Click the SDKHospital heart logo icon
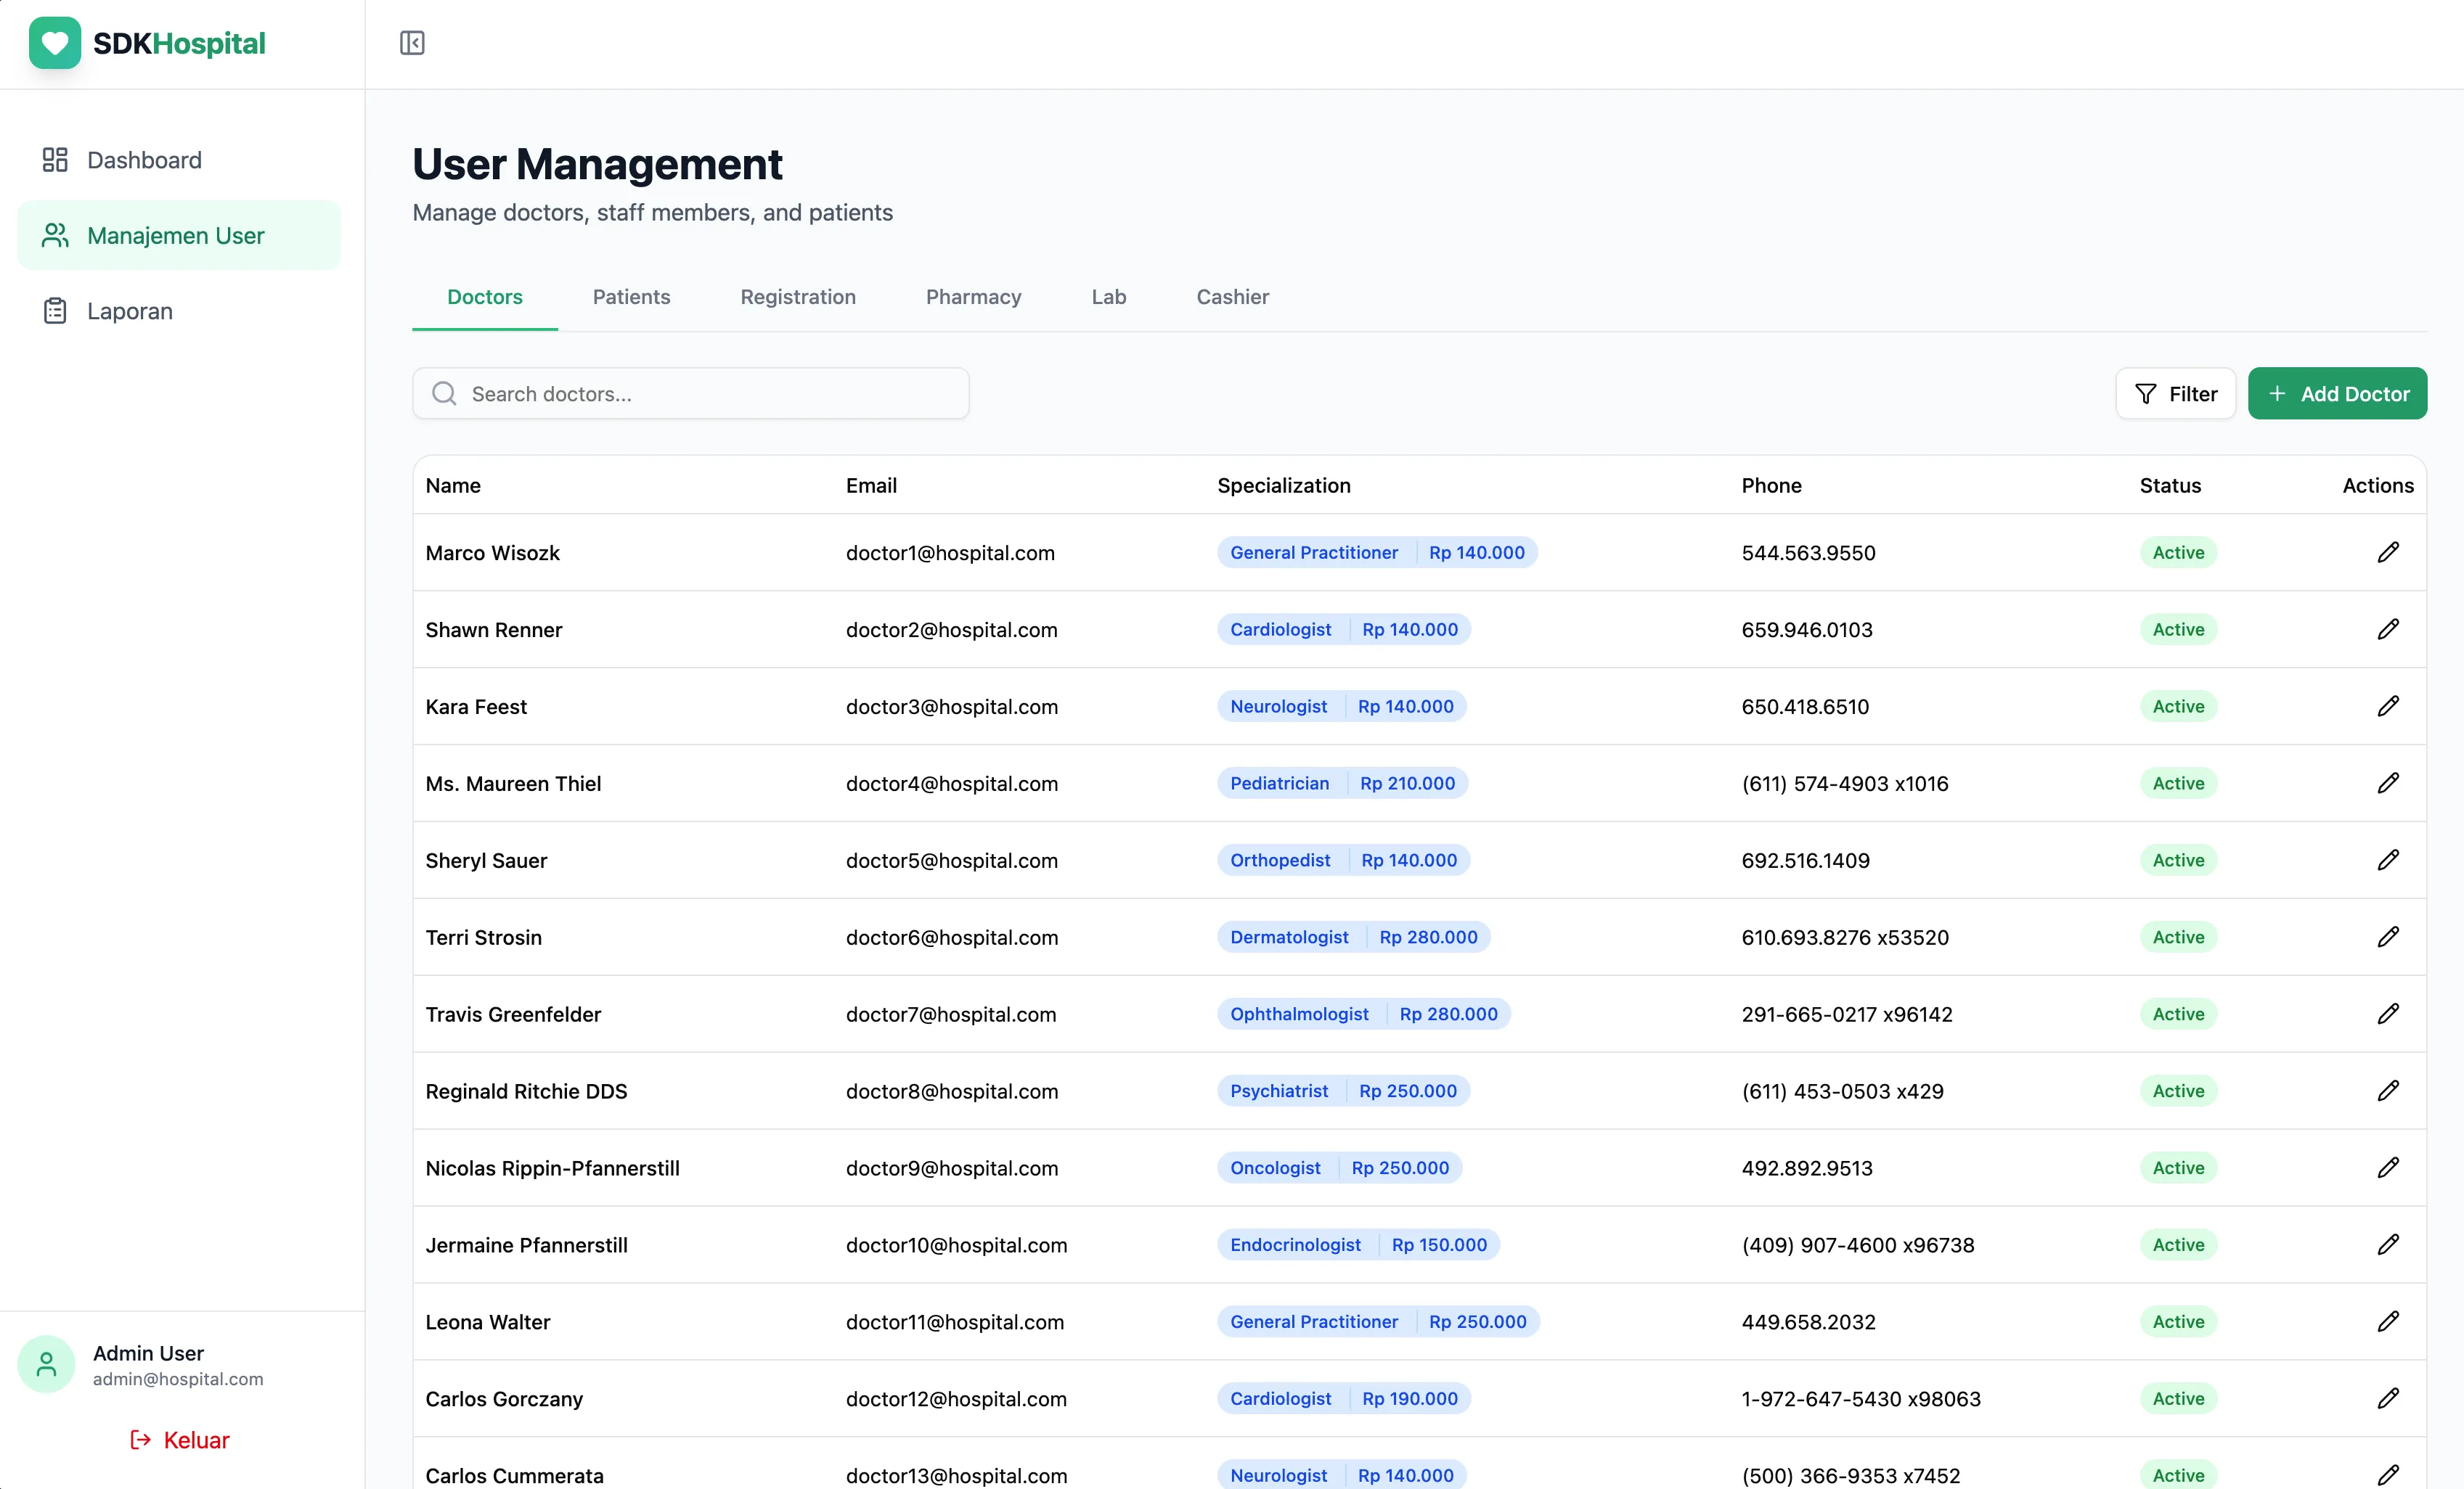The width and height of the screenshot is (2464, 1489). [x=54, y=43]
